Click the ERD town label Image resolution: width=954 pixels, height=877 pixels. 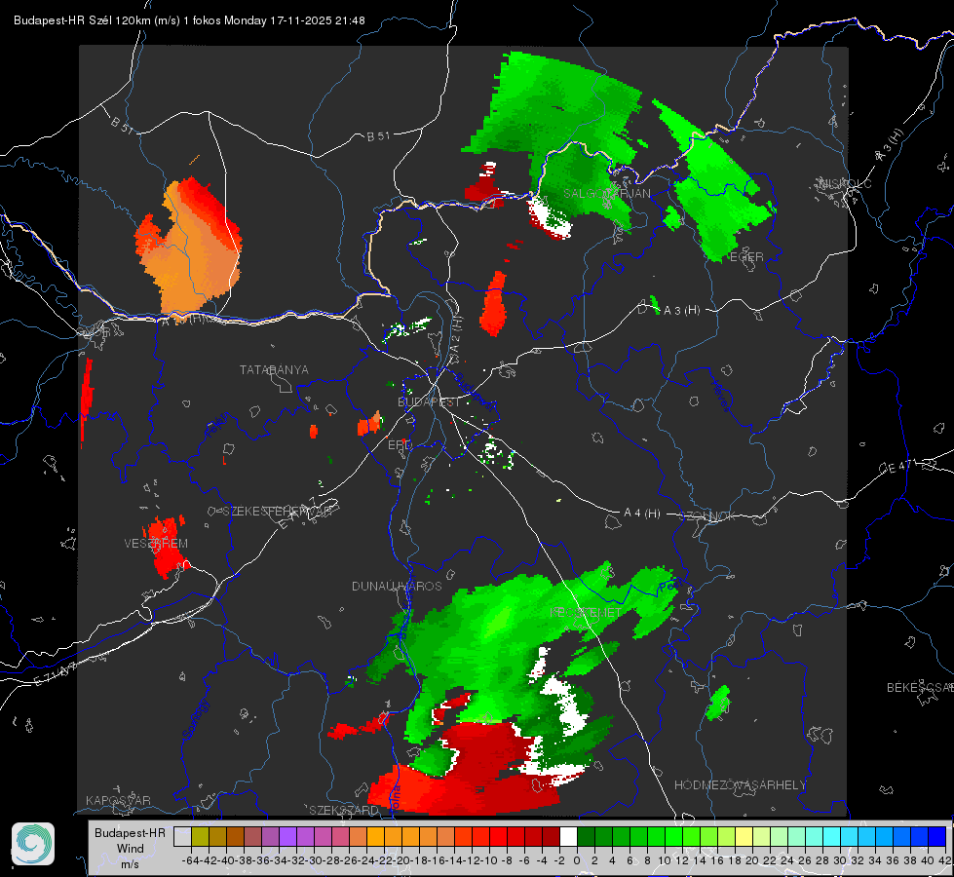click(x=400, y=445)
